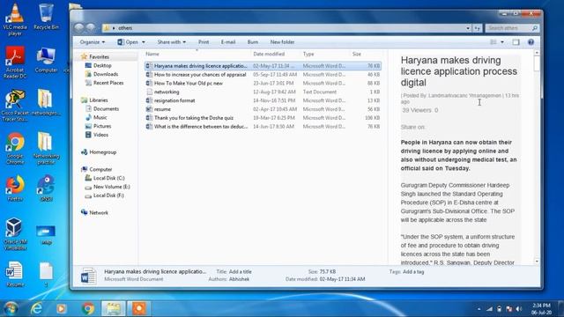The image size is (564, 317).
Task: Click 'Add a title' in details pane
Action: point(241,272)
